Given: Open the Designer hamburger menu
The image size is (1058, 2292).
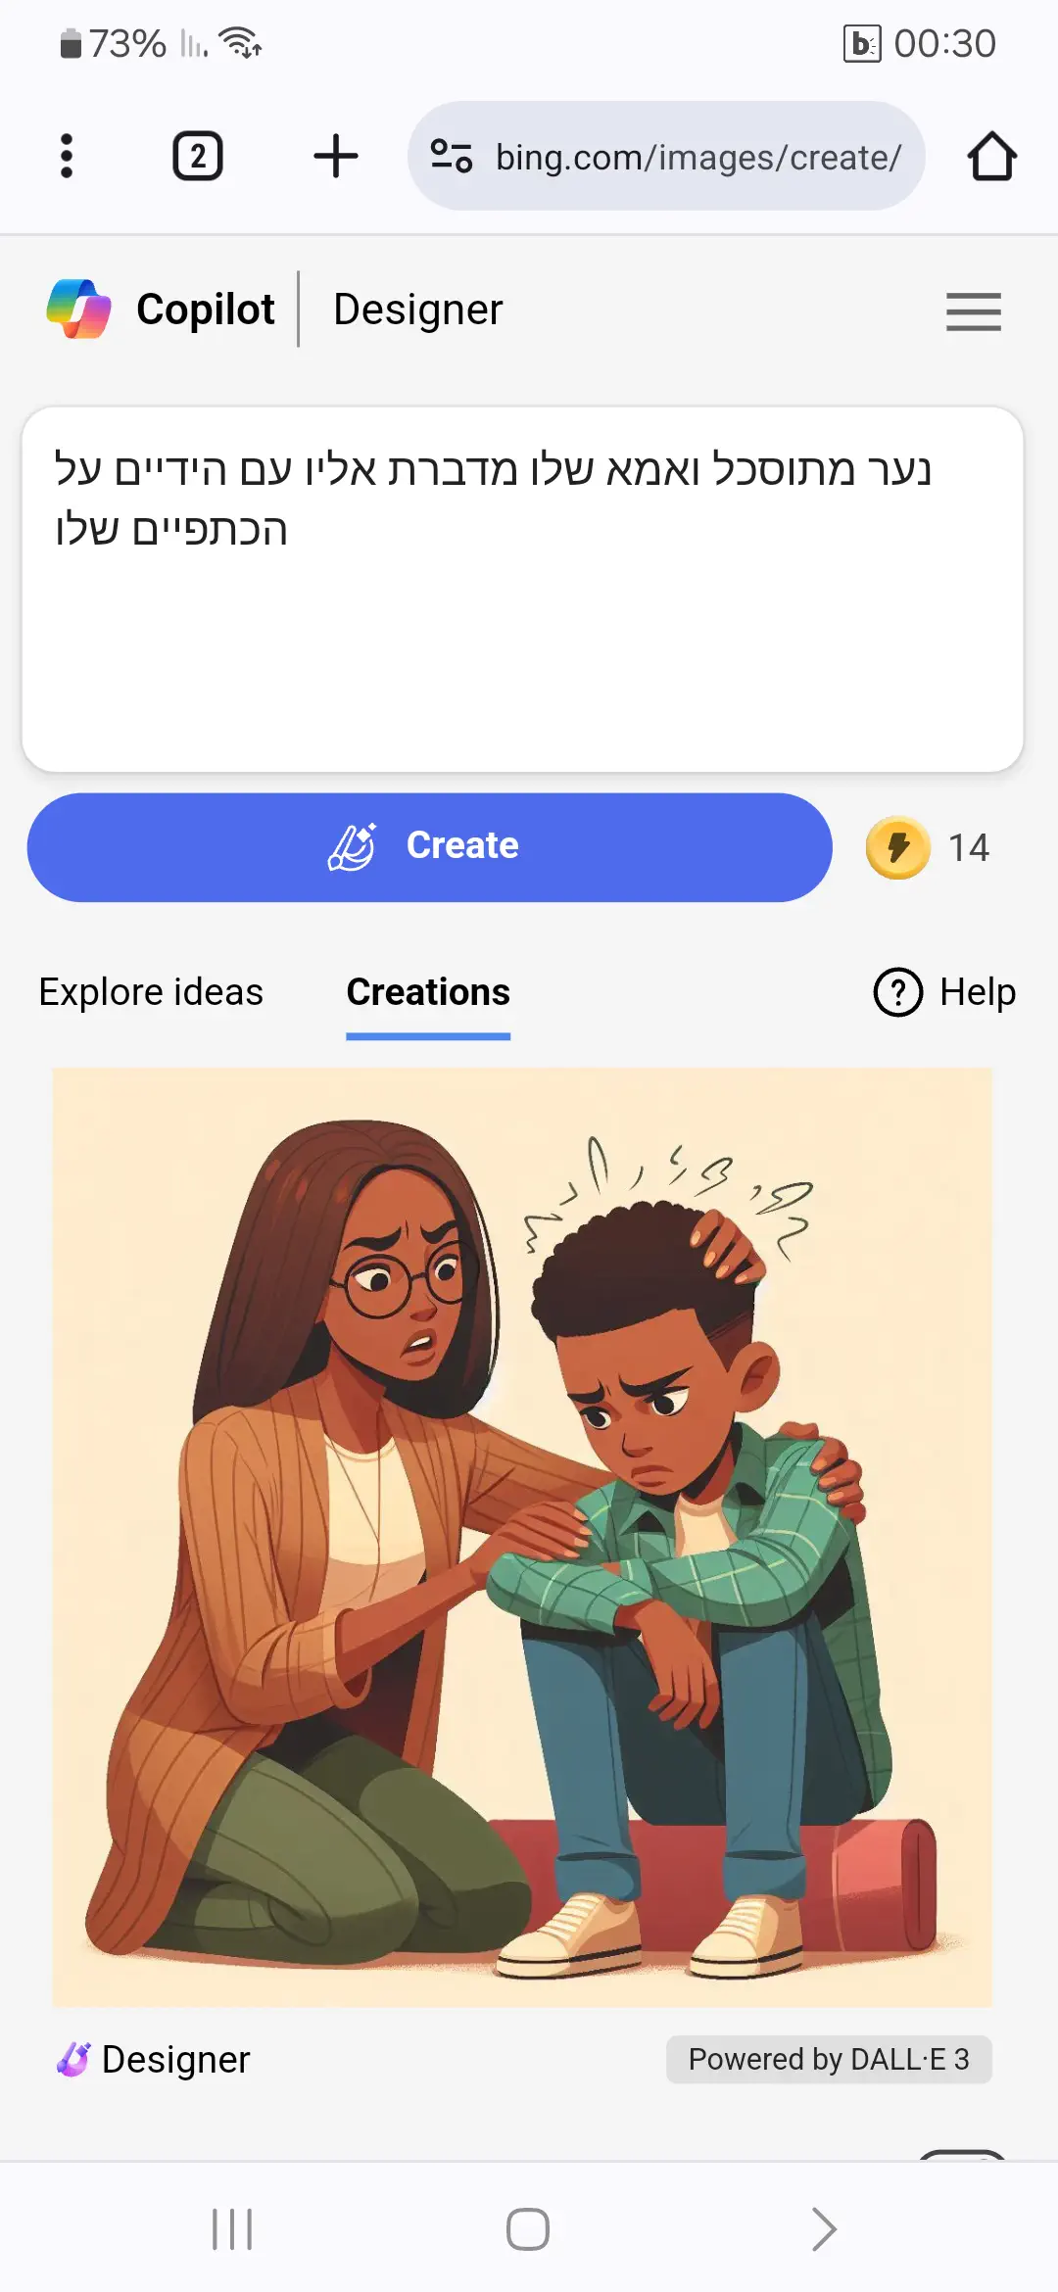Looking at the screenshot, I should 974,311.
